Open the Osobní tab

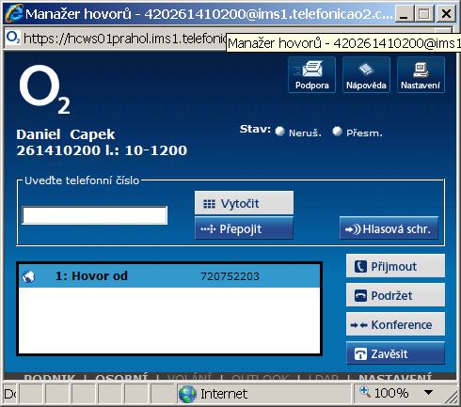(121, 377)
